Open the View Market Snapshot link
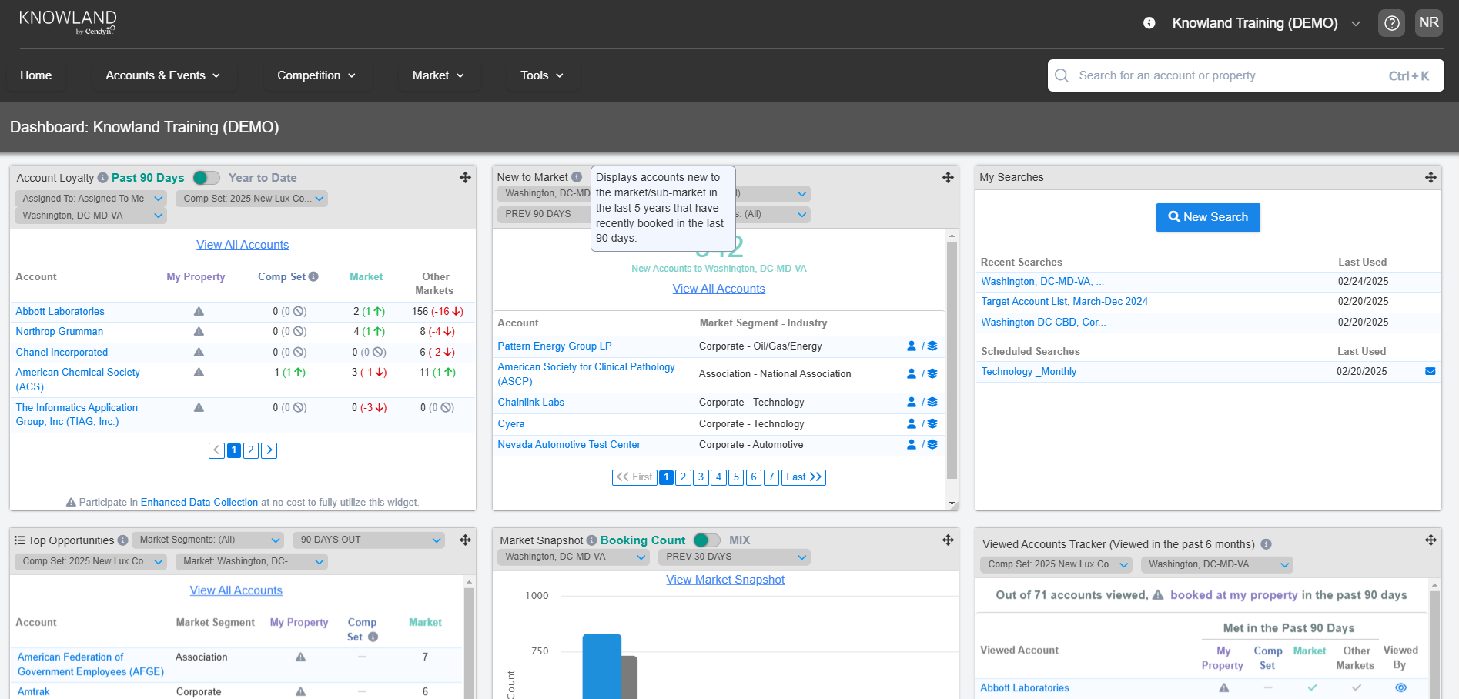 [x=725, y=580]
